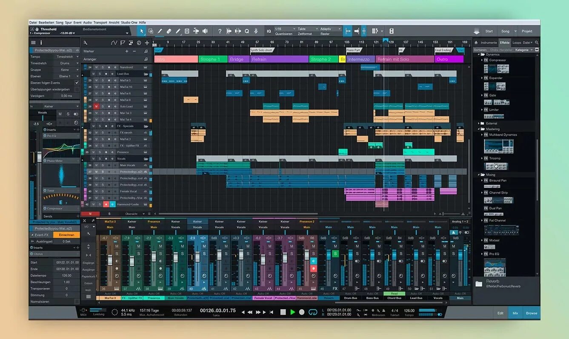Open the Edit view button
Screen dimensions: 569x339
[x=500, y=313]
